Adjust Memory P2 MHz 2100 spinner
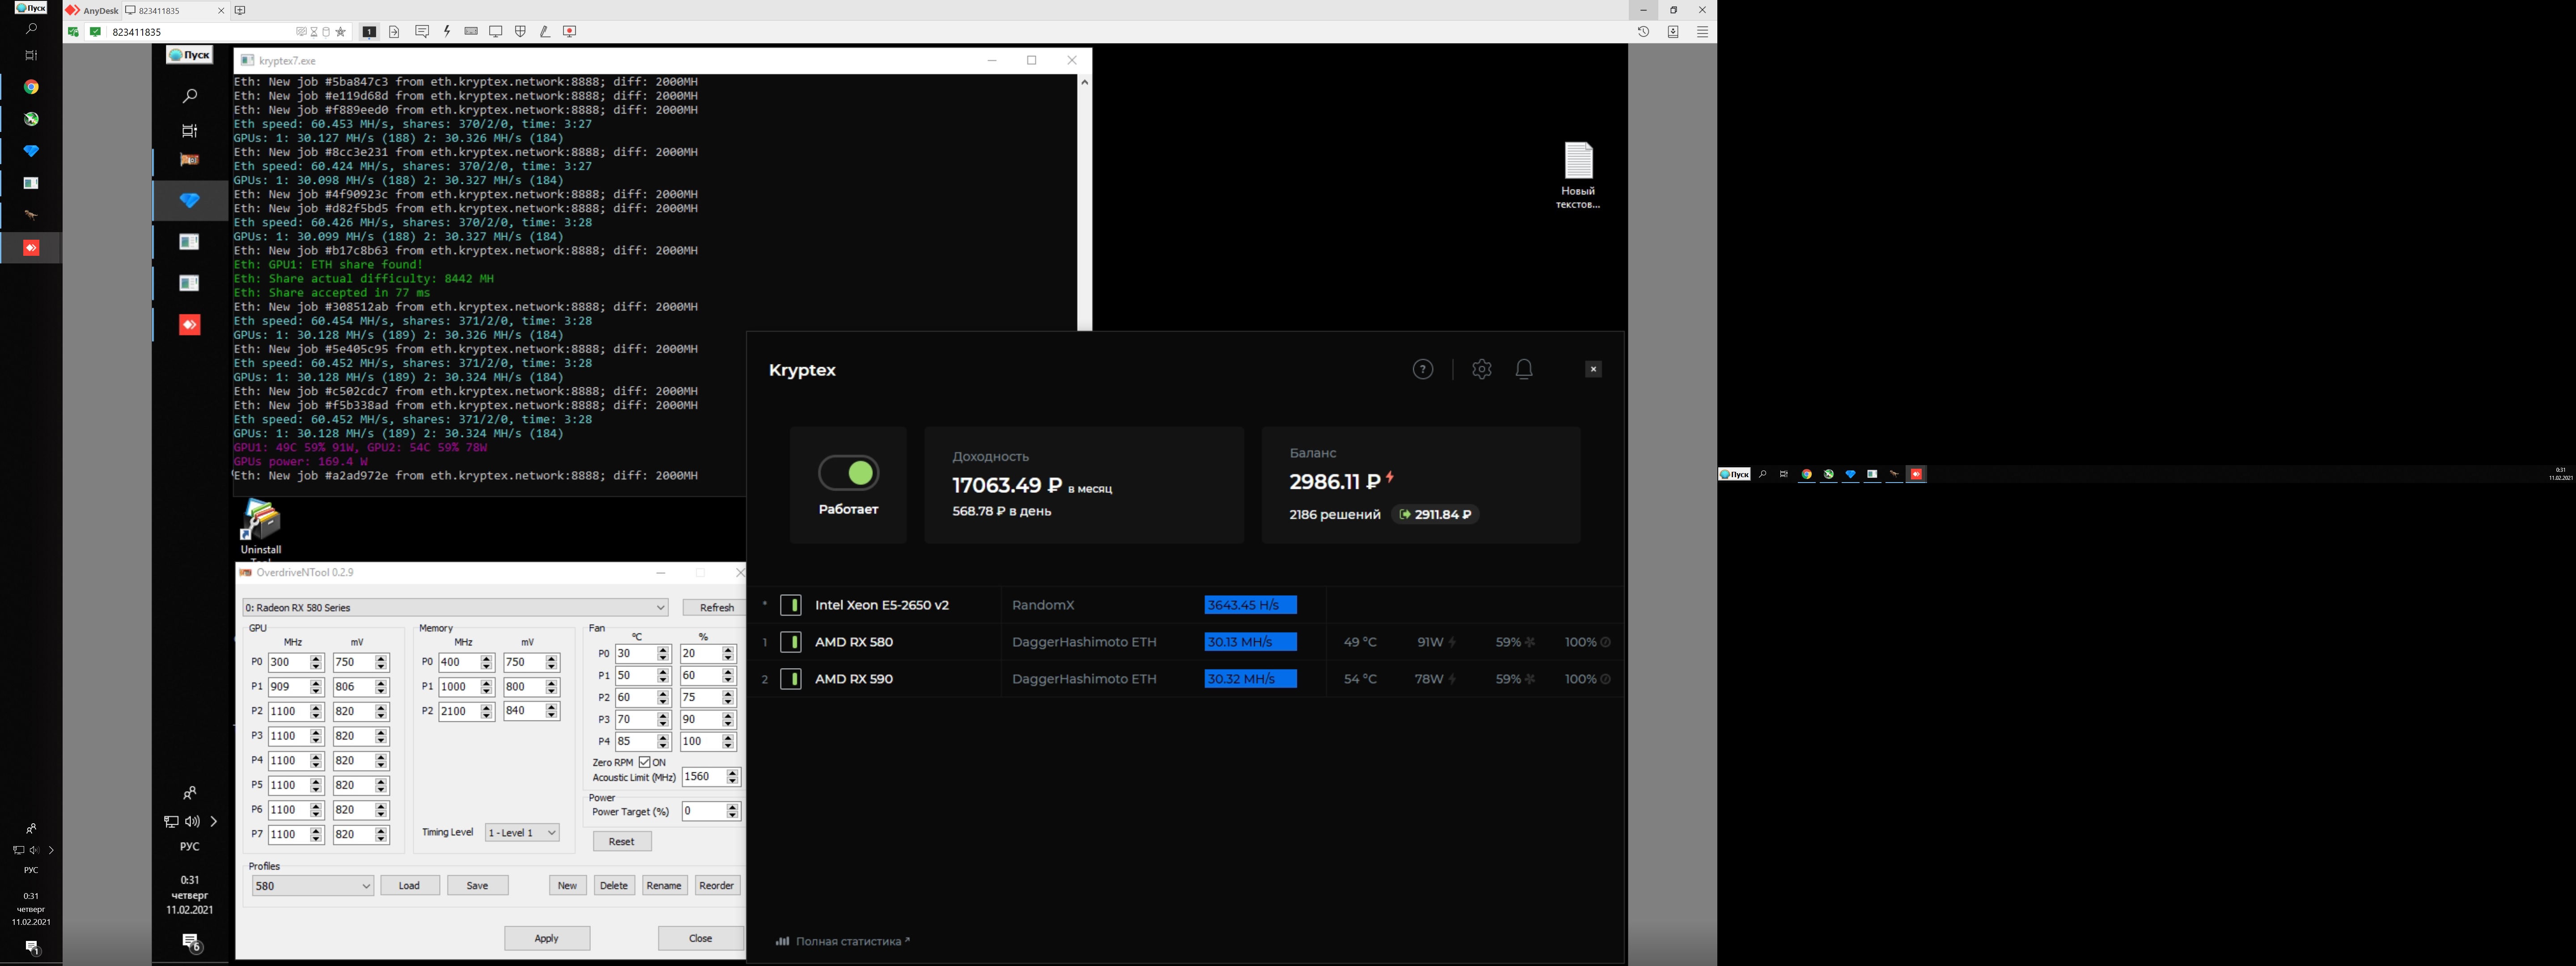Viewport: 2576px width, 966px height. point(487,712)
